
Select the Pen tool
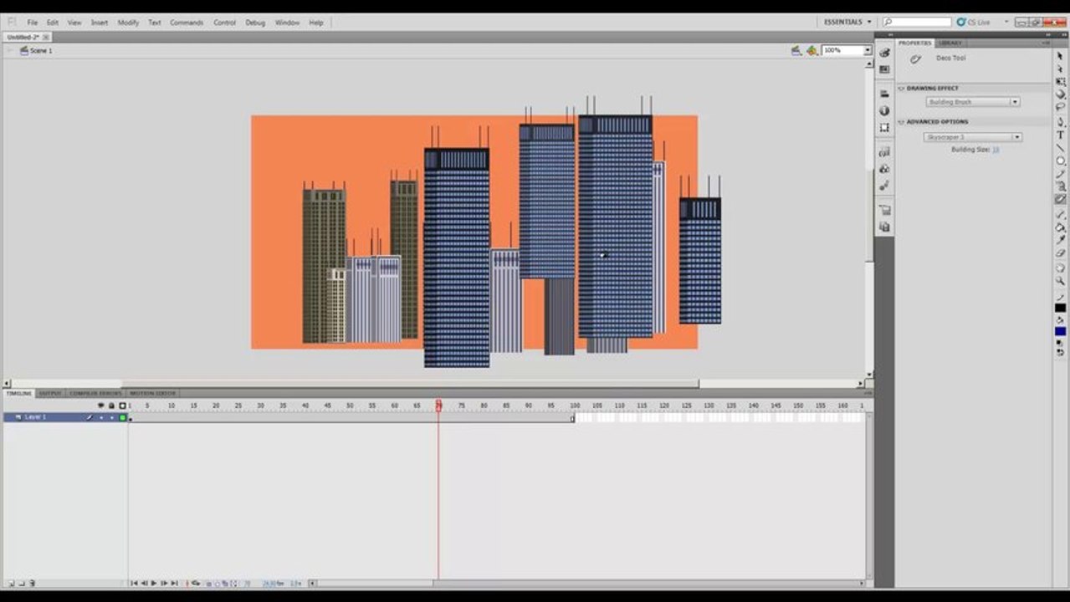click(x=1060, y=123)
